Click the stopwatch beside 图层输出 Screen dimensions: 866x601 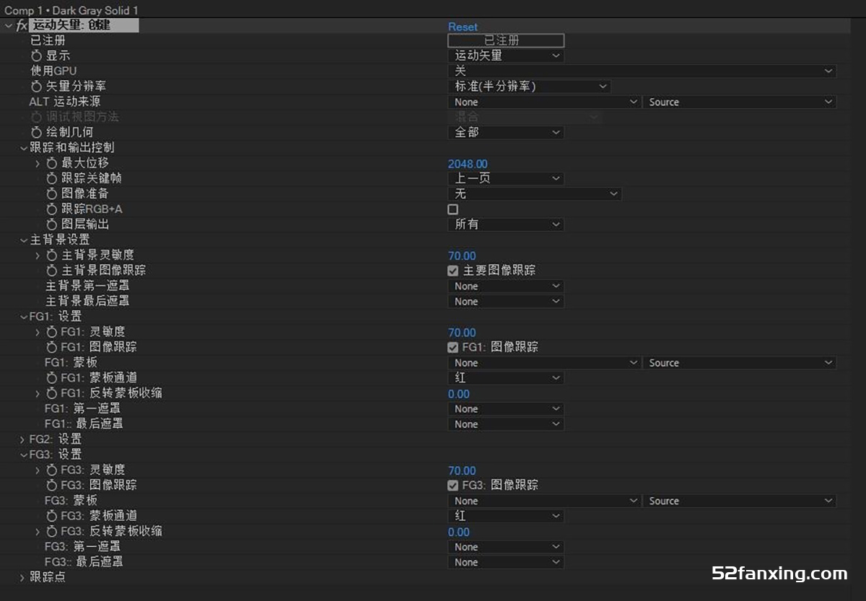coord(51,224)
